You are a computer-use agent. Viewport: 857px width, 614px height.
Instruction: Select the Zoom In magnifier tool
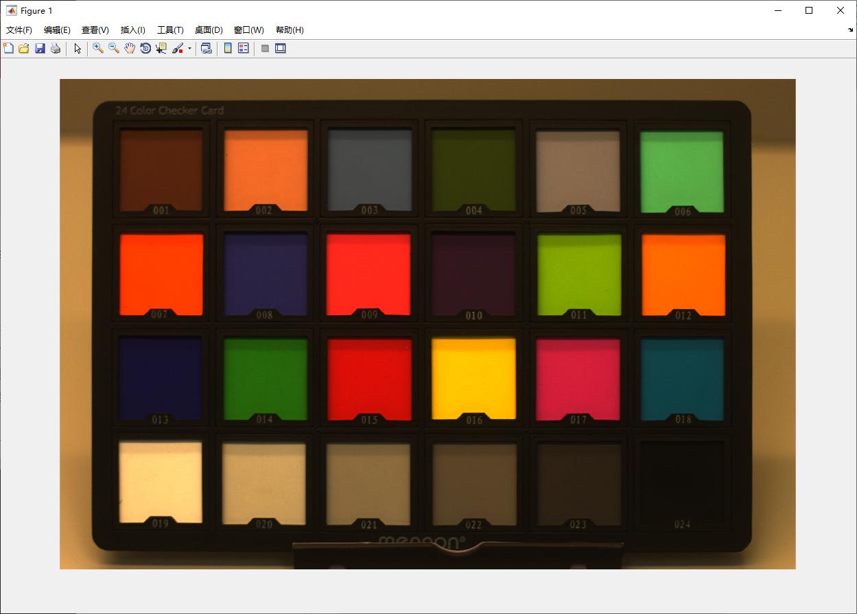(x=98, y=48)
